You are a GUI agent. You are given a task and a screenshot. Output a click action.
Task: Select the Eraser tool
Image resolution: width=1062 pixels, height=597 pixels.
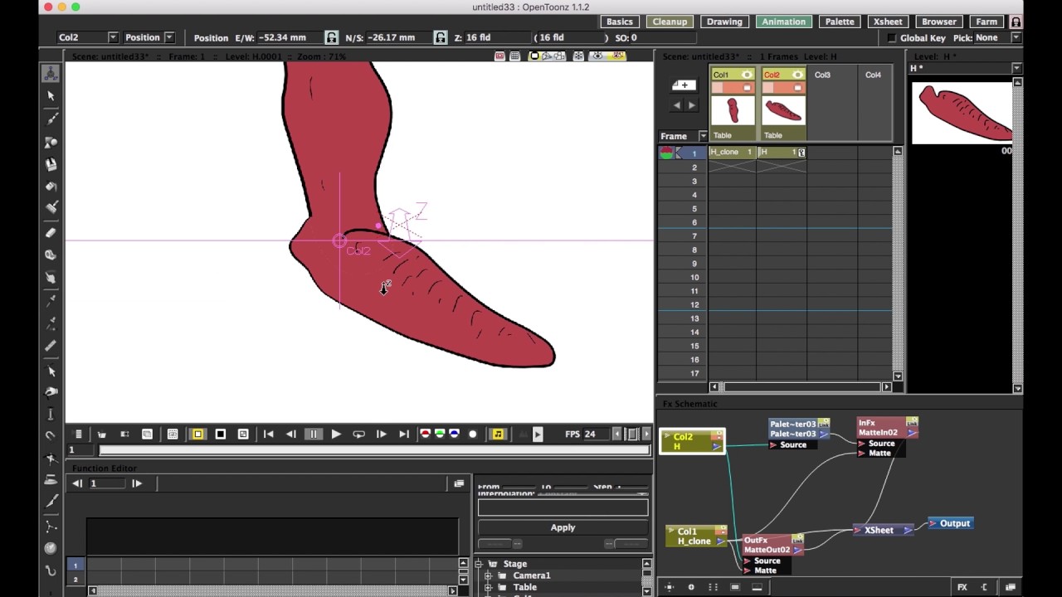[51, 233]
